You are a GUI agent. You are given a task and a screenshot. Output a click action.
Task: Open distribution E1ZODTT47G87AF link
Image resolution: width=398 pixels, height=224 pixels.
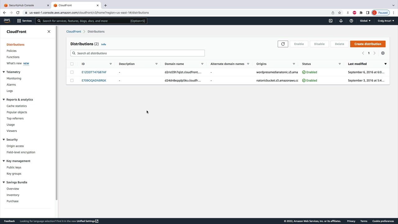(x=94, y=72)
